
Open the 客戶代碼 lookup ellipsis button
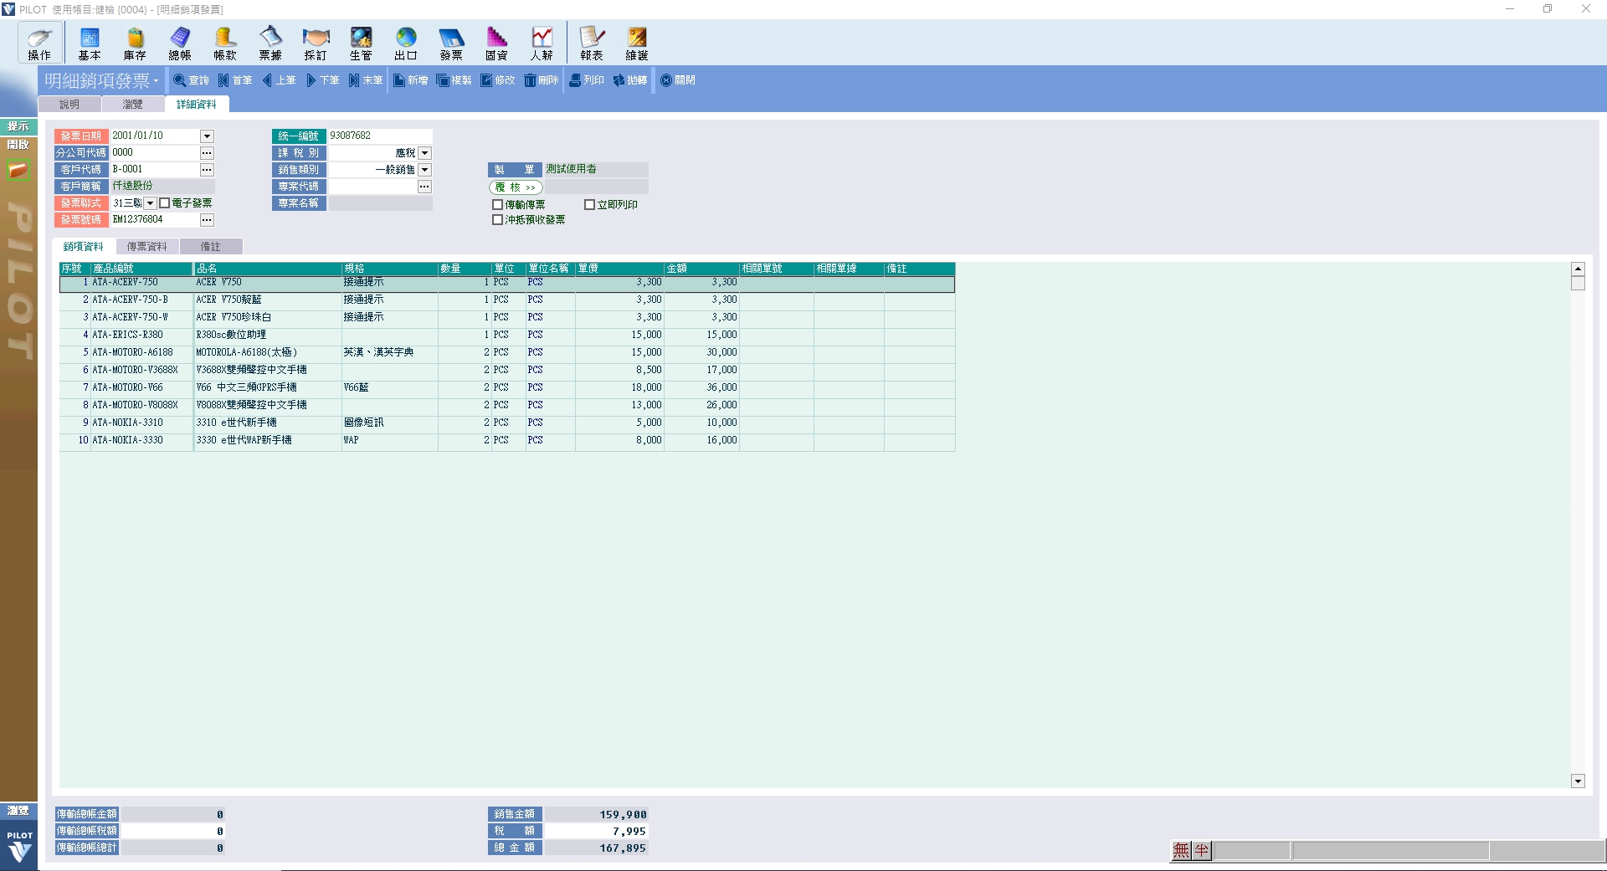pos(207,170)
